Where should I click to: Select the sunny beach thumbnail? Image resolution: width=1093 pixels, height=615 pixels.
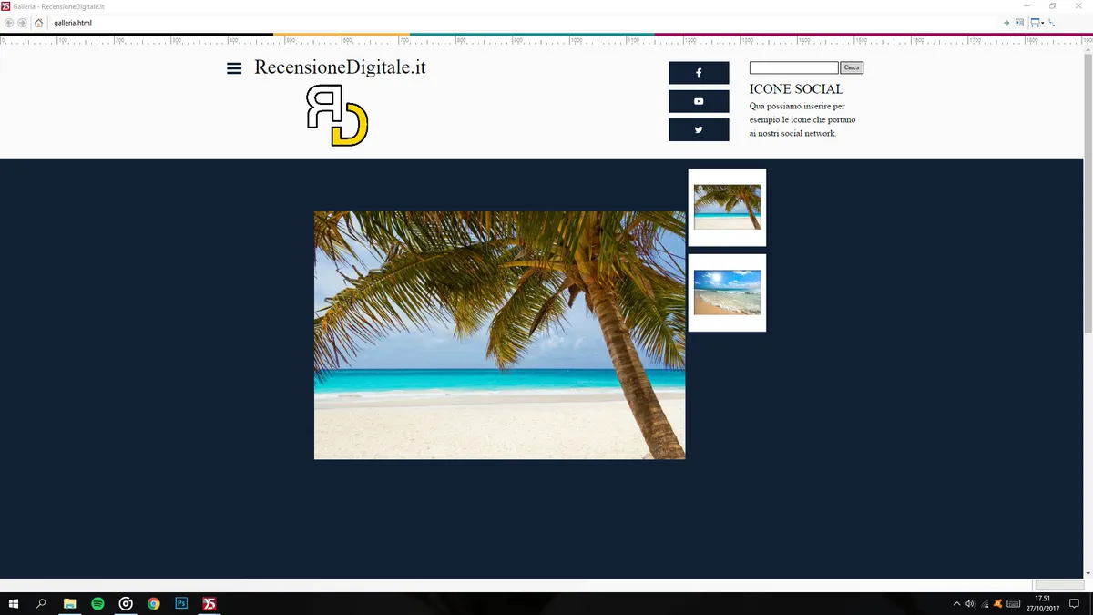point(727,292)
